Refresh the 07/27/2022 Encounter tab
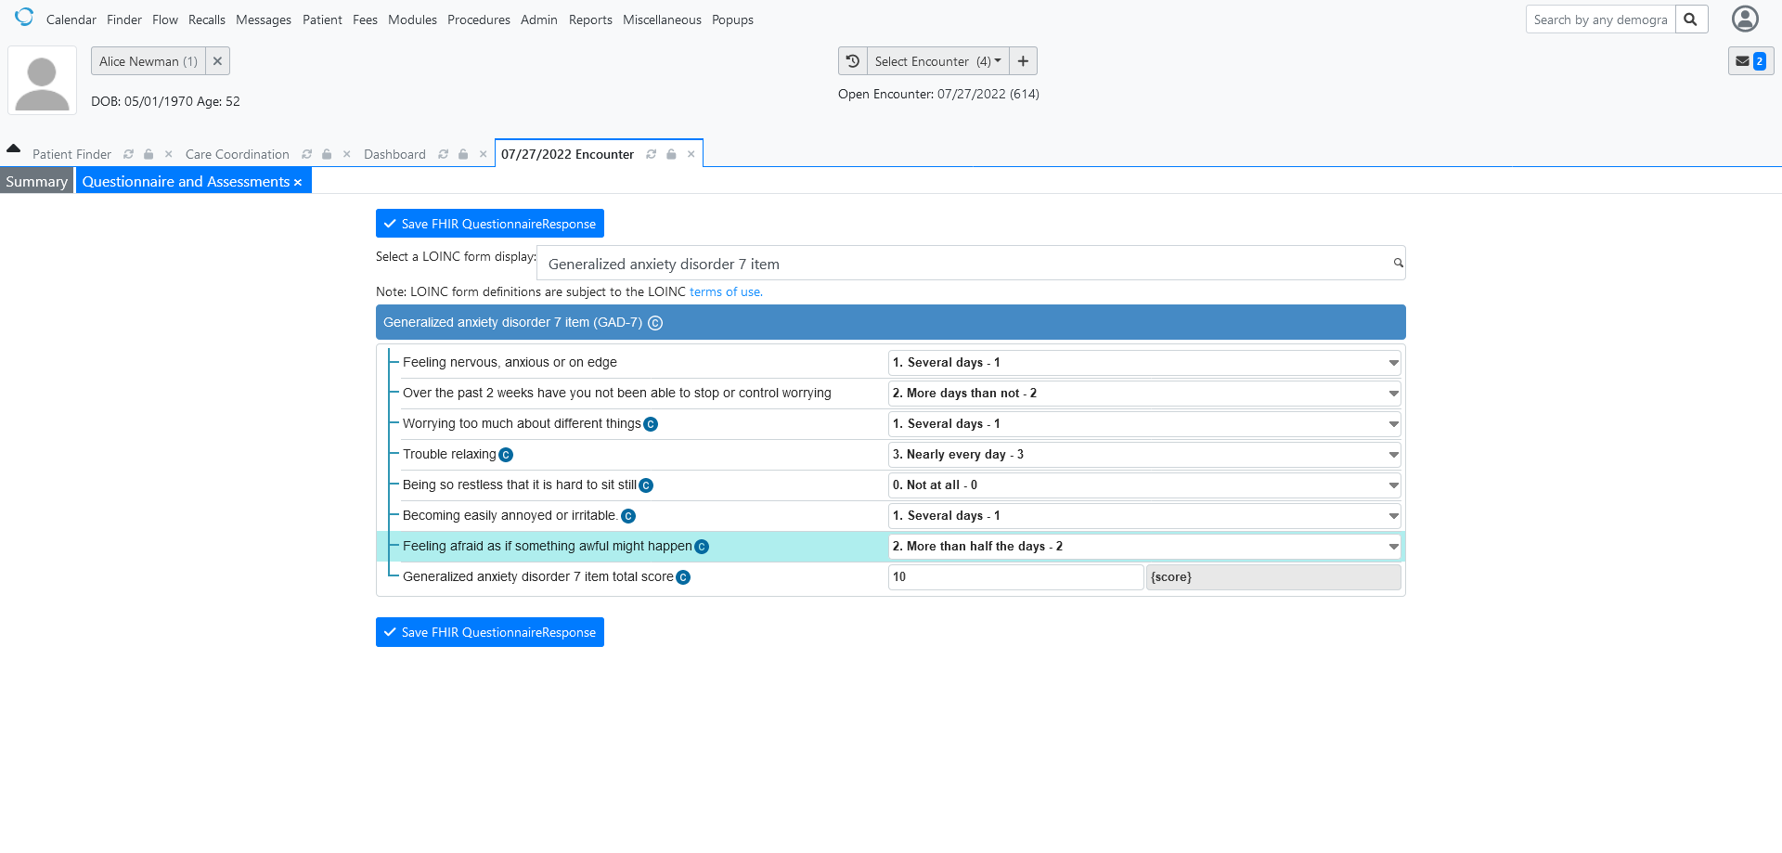The image size is (1782, 853). pyautogui.click(x=650, y=154)
